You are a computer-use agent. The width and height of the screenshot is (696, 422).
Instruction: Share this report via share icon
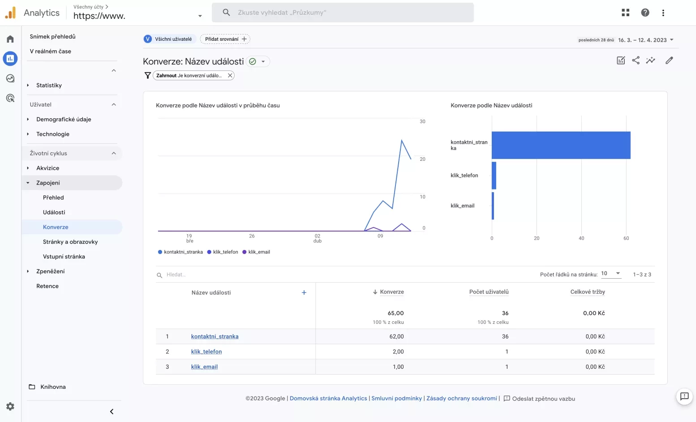tap(636, 60)
